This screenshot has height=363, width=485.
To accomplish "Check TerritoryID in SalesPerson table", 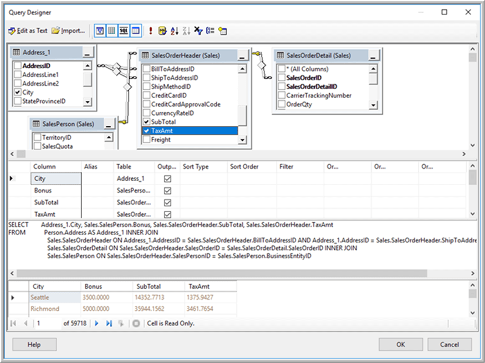I will pos(38,137).
